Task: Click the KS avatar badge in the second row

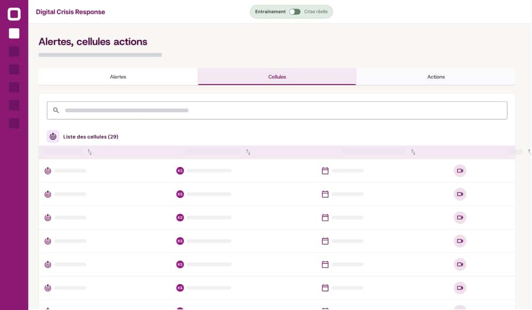Action: tap(180, 194)
